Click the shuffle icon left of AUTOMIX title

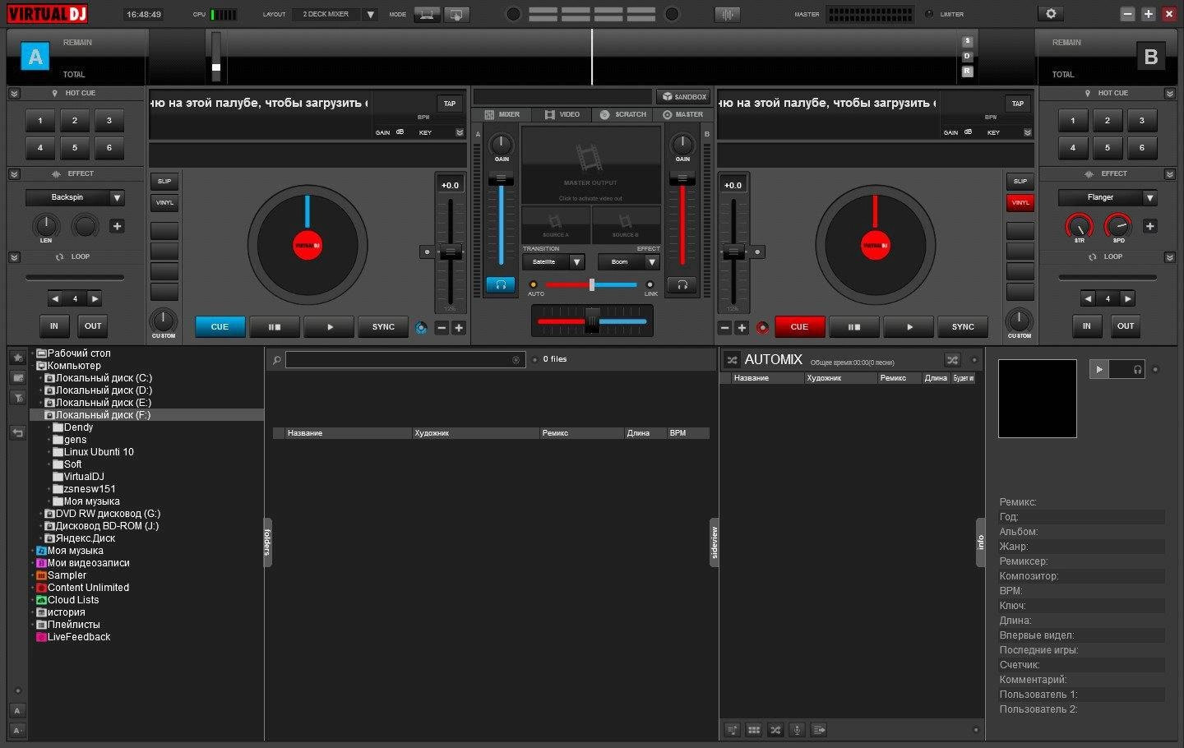pos(731,360)
